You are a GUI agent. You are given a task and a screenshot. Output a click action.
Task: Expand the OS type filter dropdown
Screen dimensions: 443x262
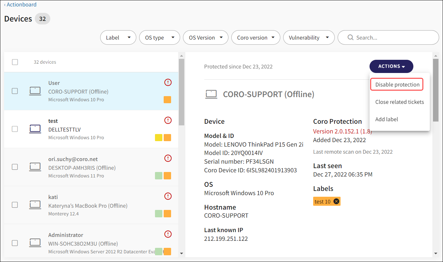click(x=159, y=38)
